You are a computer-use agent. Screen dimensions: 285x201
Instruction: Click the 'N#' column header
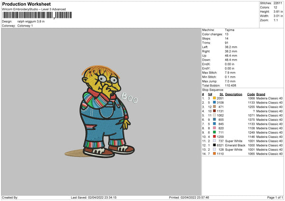[210, 94]
